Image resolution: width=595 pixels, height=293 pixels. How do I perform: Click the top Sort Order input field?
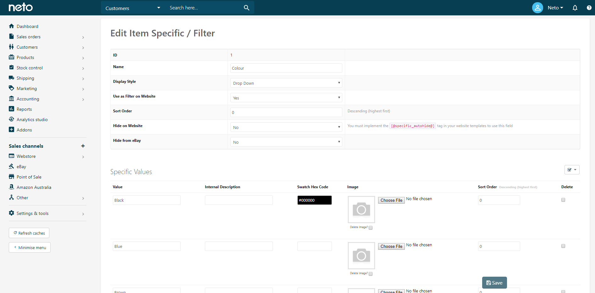(x=286, y=112)
